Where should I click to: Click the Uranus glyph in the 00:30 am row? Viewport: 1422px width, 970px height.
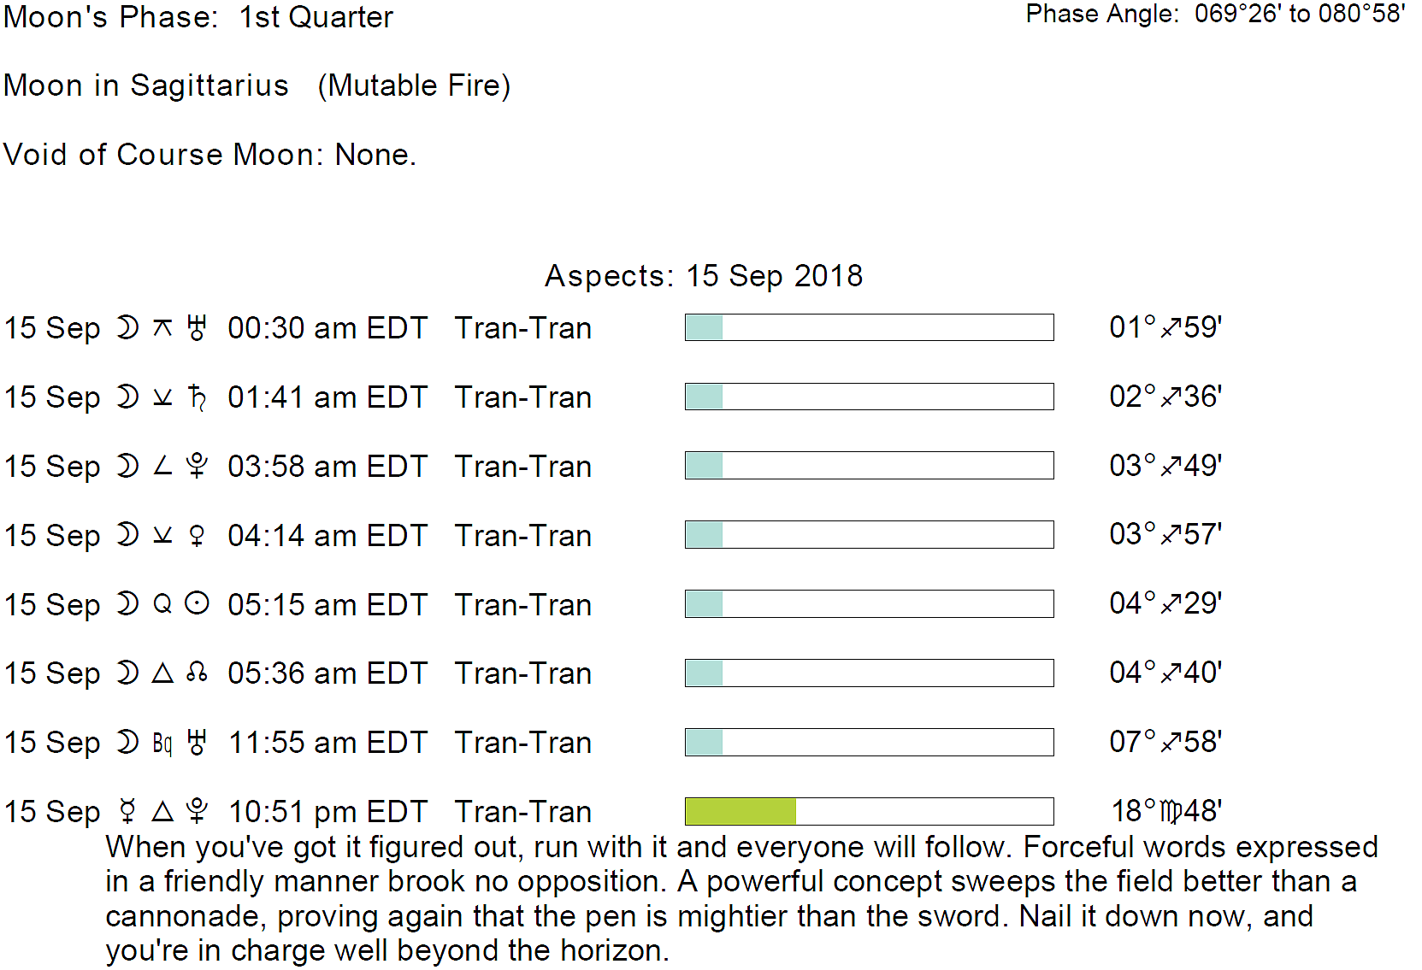point(198,328)
